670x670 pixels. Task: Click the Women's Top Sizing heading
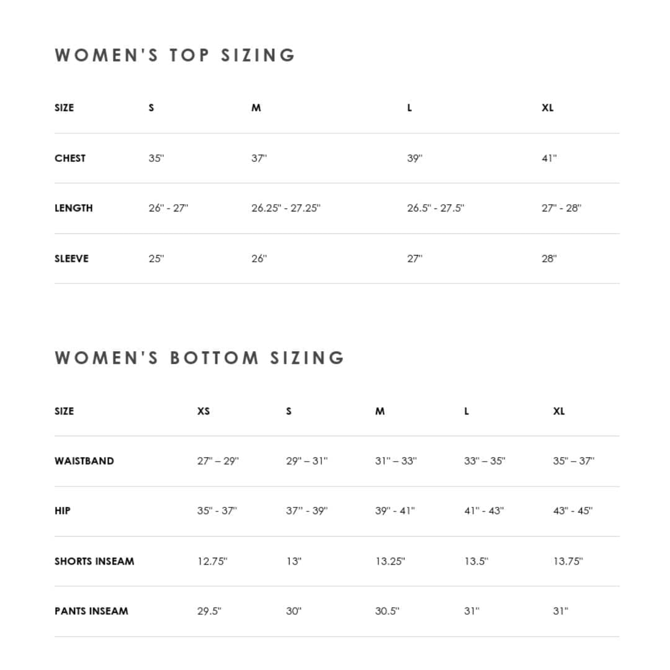coord(175,55)
